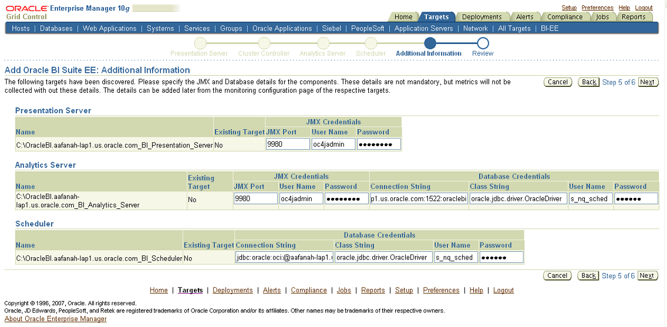Screen dimensions: 667x327
Task: Open Preferences link at top right
Action: pyautogui.click(x=597, y=8)
